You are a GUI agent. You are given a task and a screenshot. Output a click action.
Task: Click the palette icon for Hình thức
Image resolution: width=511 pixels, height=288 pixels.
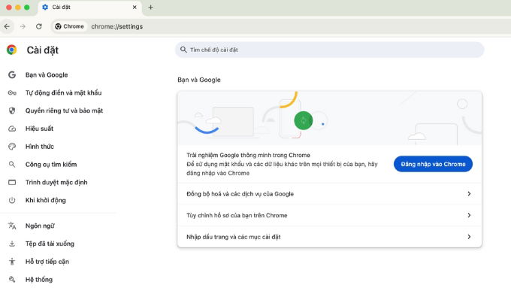tap(12, 147)
